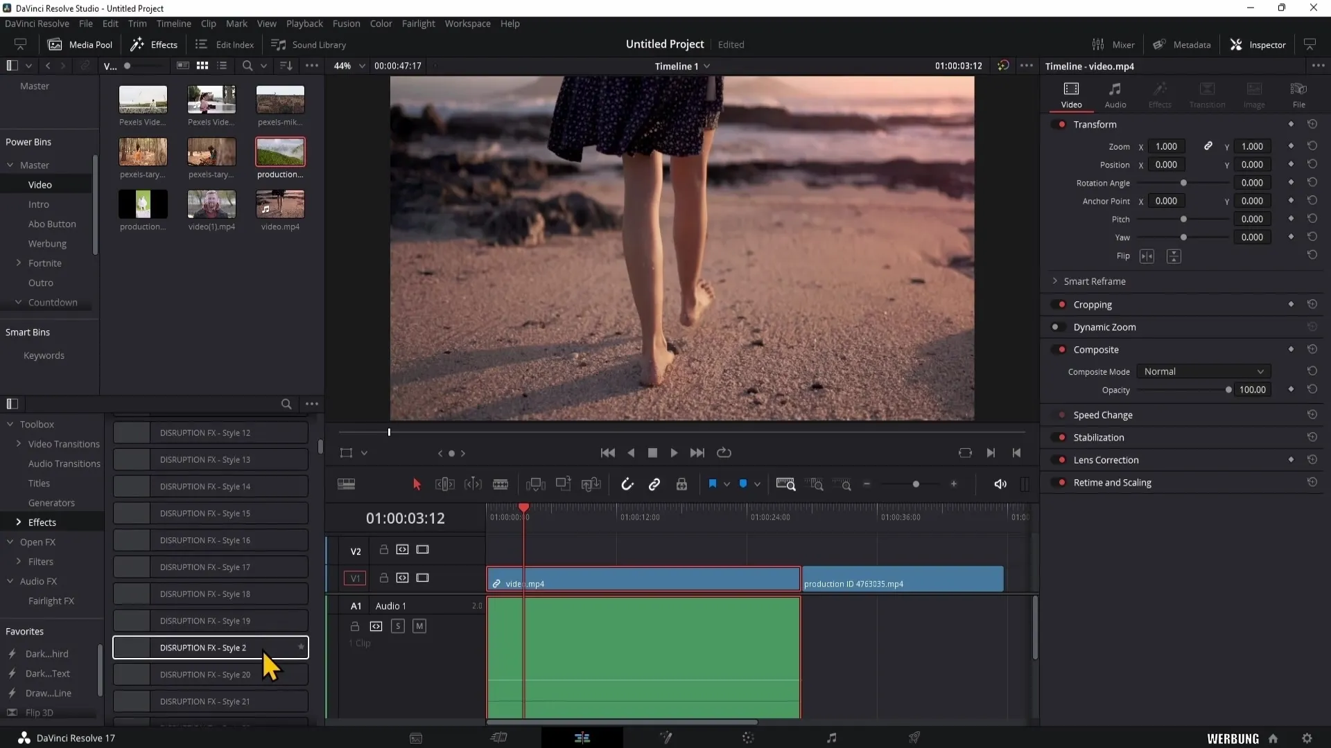Click the Audio tab in Inspector panel
This screenshot has height=748, width=1331.
tap(1116, 94)
